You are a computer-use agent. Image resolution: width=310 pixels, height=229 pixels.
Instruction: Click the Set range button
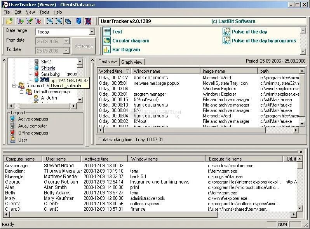(x=84, y=46)
